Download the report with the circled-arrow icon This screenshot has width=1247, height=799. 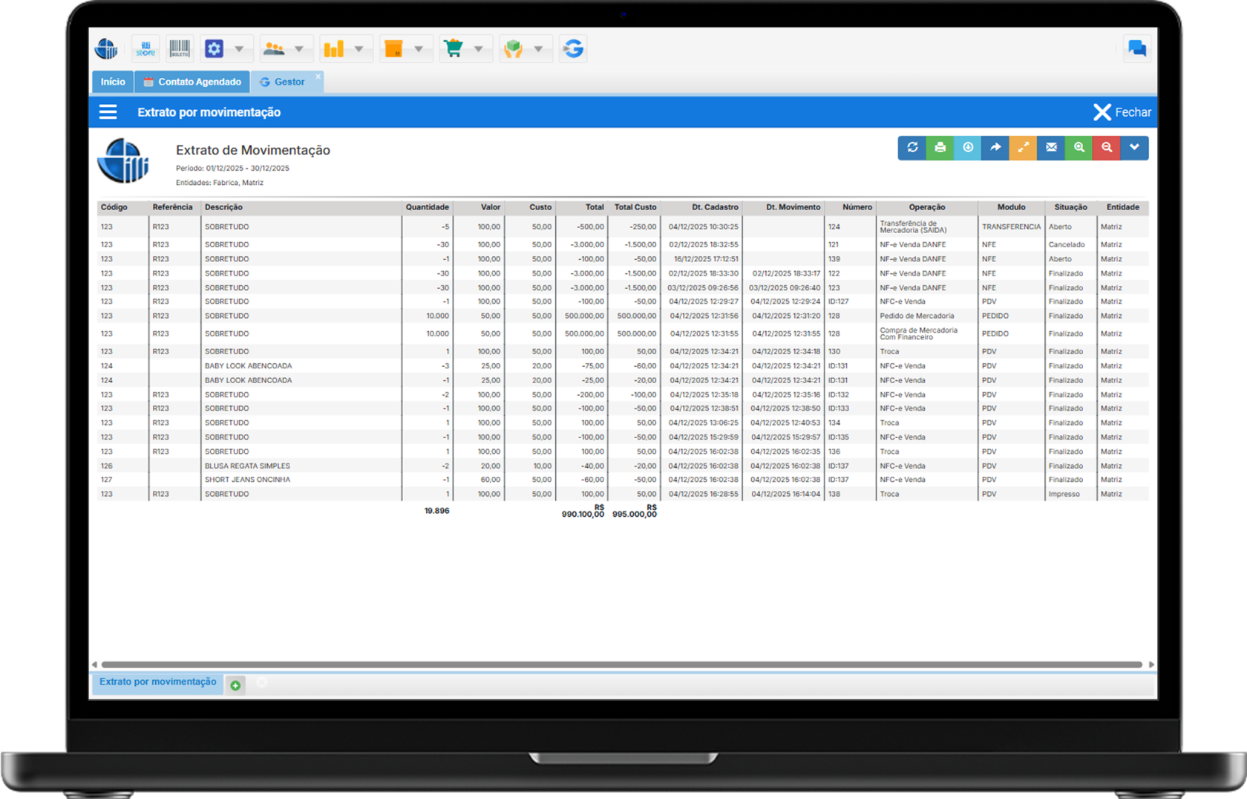coord(968,148)
